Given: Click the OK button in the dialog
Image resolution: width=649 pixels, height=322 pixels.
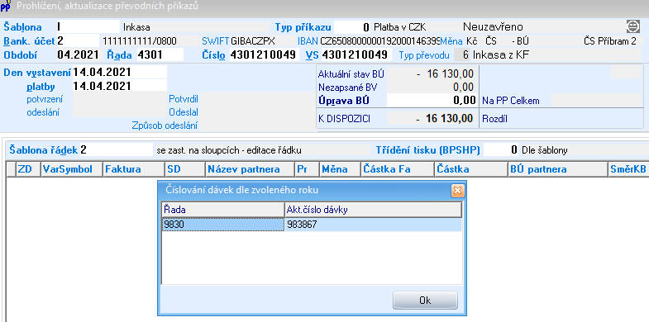Looking at the screenshot, I should tap(425, 301).
